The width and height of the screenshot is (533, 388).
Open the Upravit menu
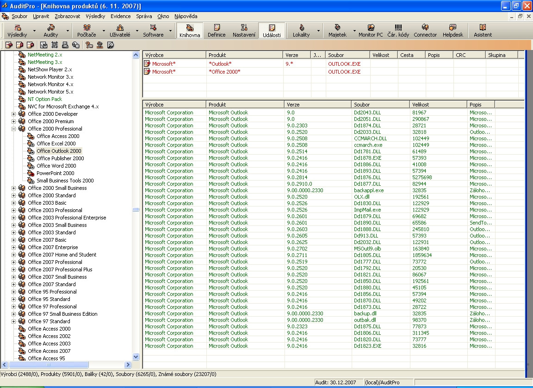(41, 16)
